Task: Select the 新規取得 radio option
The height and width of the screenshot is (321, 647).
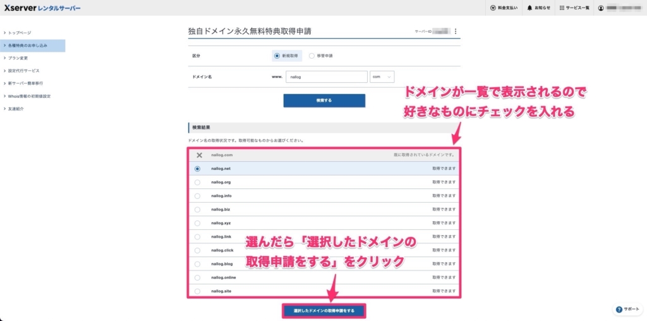Action: point(277,56)
